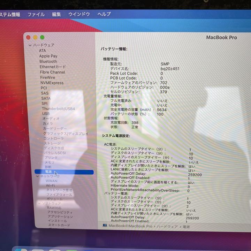The height and width of the screenshot is (251, 251).
Task: Click ハードウェア in the path bar
Action: (167, 227)
